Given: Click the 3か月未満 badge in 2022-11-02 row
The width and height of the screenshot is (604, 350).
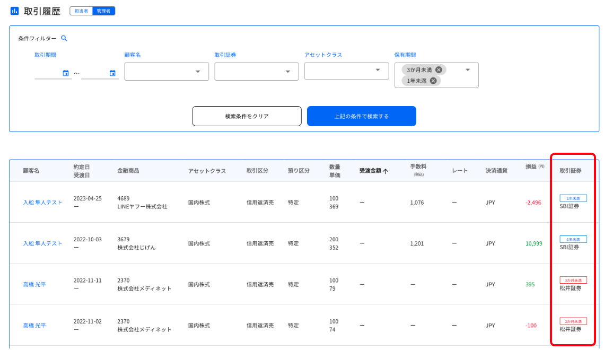Looking at the screenshot, I should point(573,321).
